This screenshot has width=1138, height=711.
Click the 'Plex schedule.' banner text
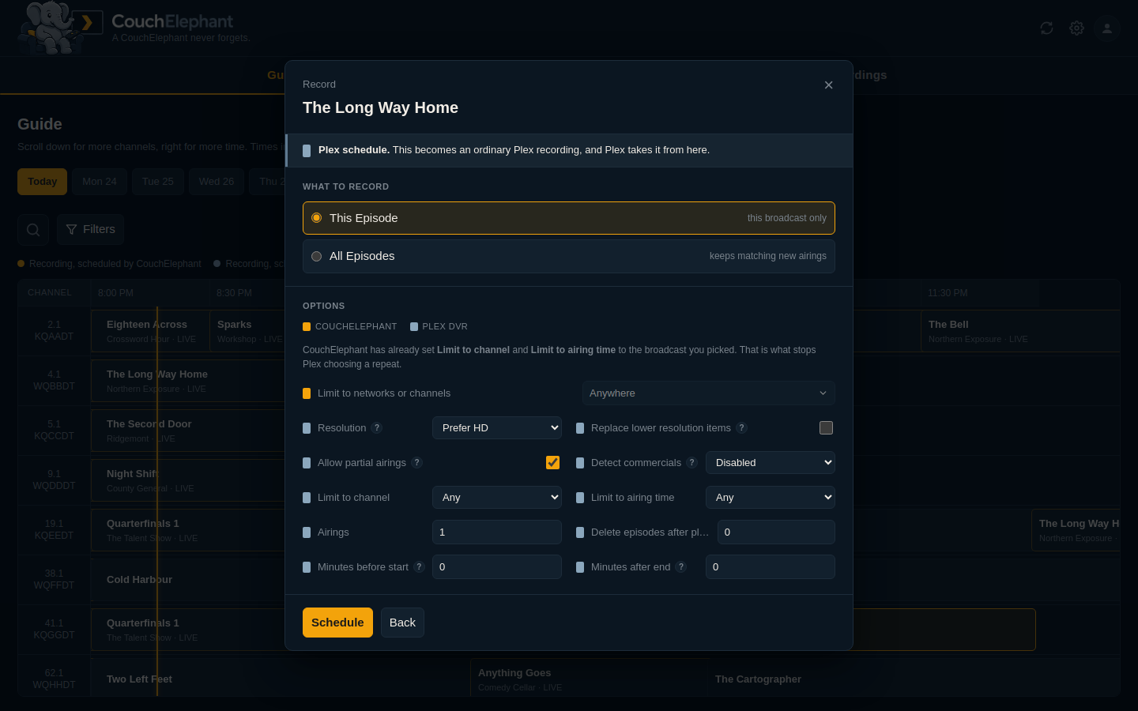coord(354,150)
